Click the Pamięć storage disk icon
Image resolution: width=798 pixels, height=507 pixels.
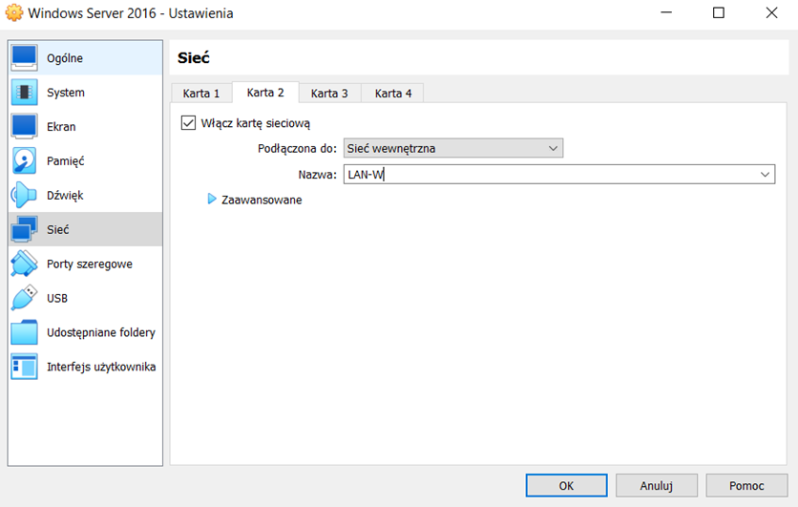click(x=24, y=161)
